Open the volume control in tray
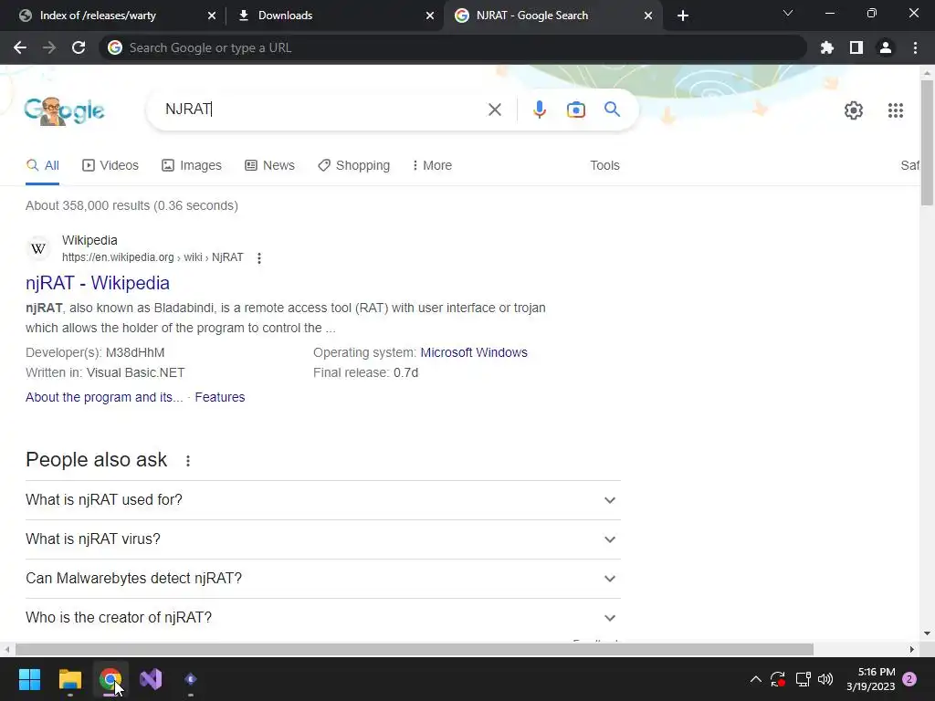The height and width of the screenshot is (701, 935). click(825, 679)
